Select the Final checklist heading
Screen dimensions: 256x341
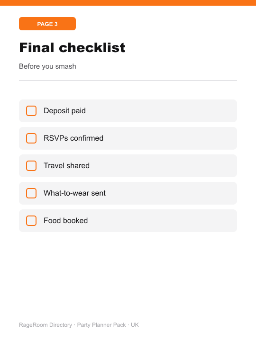[72, 47]
